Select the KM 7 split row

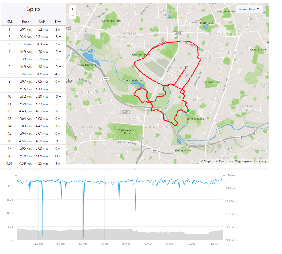coord(34,74)
